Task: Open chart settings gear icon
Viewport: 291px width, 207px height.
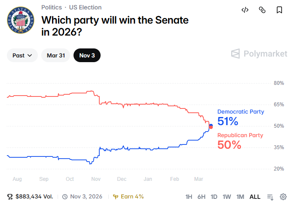Action: click(x=283, y=197)
